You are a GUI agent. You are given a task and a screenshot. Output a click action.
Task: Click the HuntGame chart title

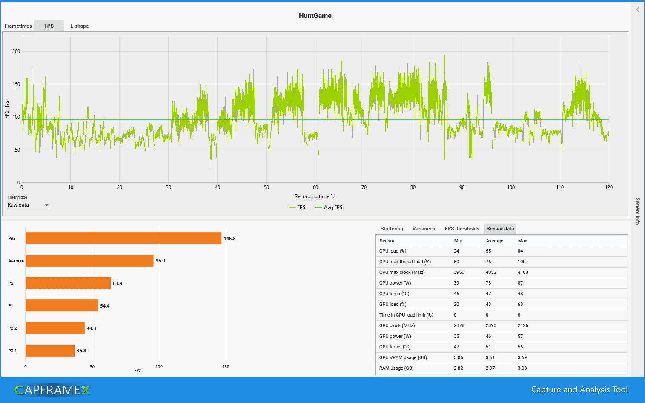tap(315, 16)
